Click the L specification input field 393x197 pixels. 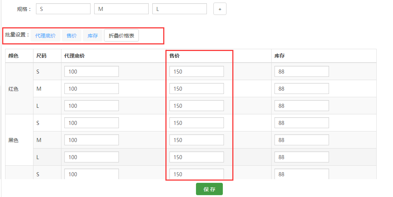pos(179,9)
